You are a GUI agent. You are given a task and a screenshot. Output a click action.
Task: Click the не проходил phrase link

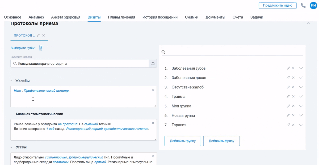click(x=68, y=124)
